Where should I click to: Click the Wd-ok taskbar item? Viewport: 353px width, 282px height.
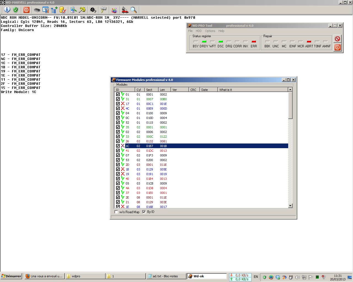click(207, 276)
